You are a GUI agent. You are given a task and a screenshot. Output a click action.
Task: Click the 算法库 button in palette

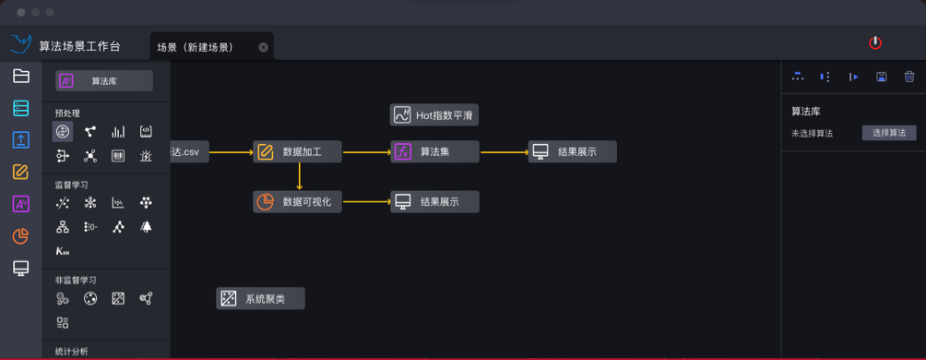coord(104,81)
